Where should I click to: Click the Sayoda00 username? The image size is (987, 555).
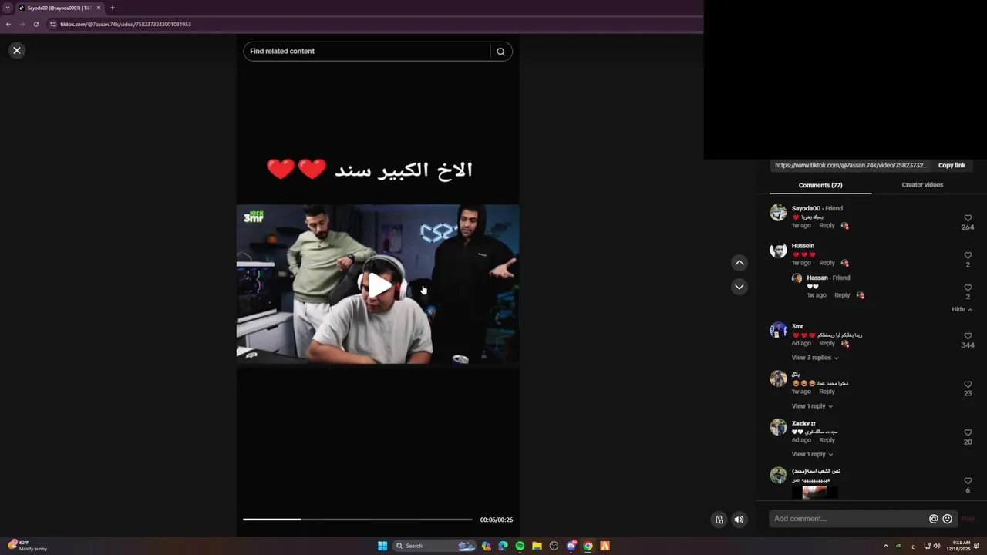pyautogui.click(x=806, y=208)
